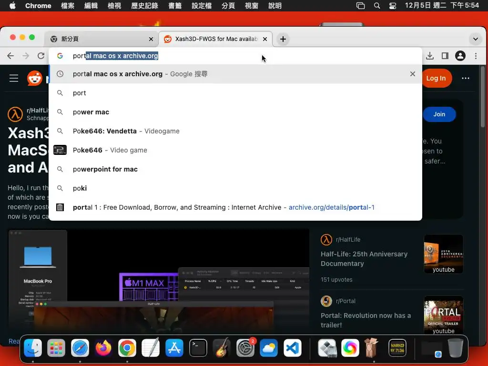Open Launchpad from the Dock

tap(56, 348)
